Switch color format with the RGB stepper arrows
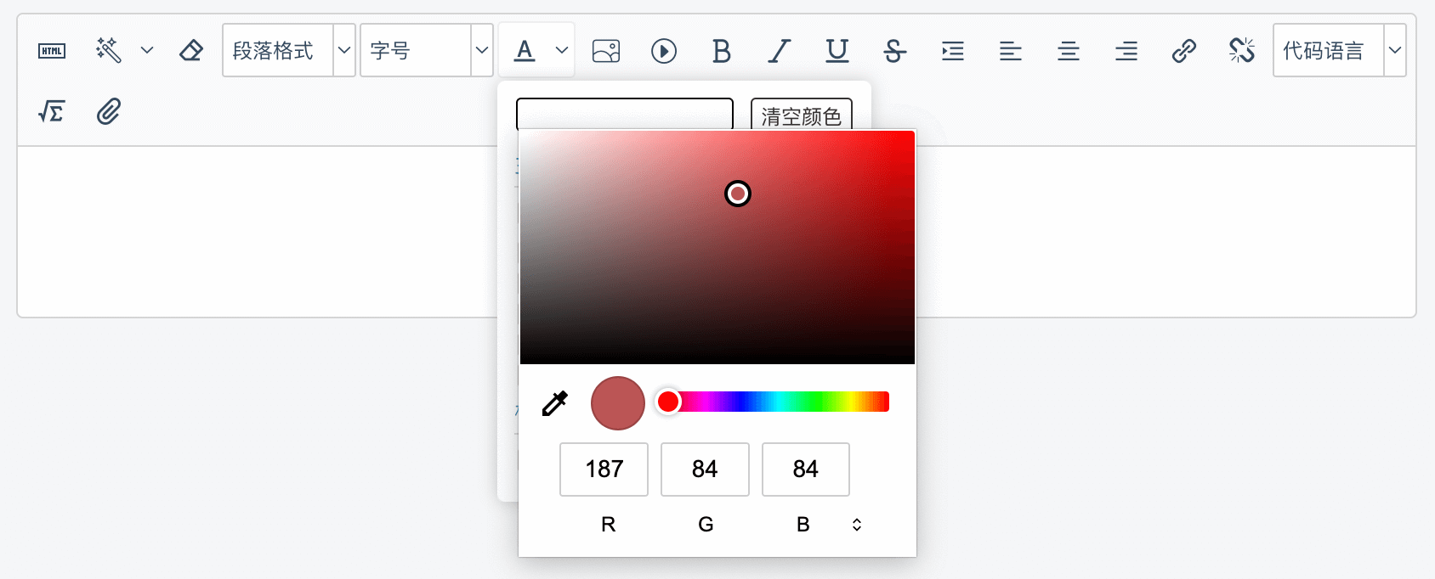This screenshot has height=579, width=1435. tap(857, 525)
